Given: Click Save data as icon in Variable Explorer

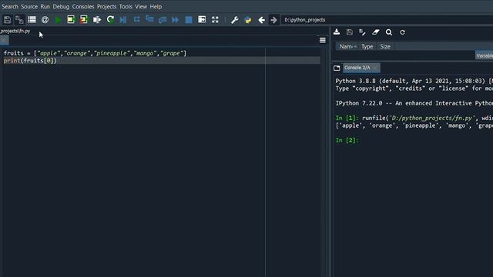Looking at the screenshot, I should 362,32.
